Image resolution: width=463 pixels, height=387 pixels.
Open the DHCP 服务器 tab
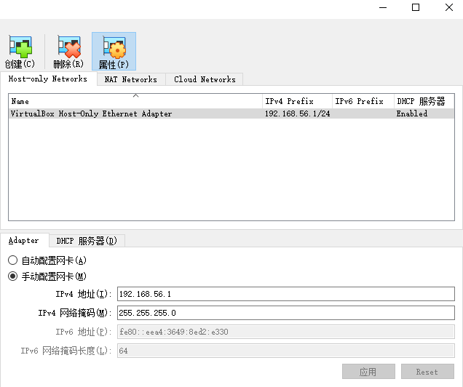(87, 241)
